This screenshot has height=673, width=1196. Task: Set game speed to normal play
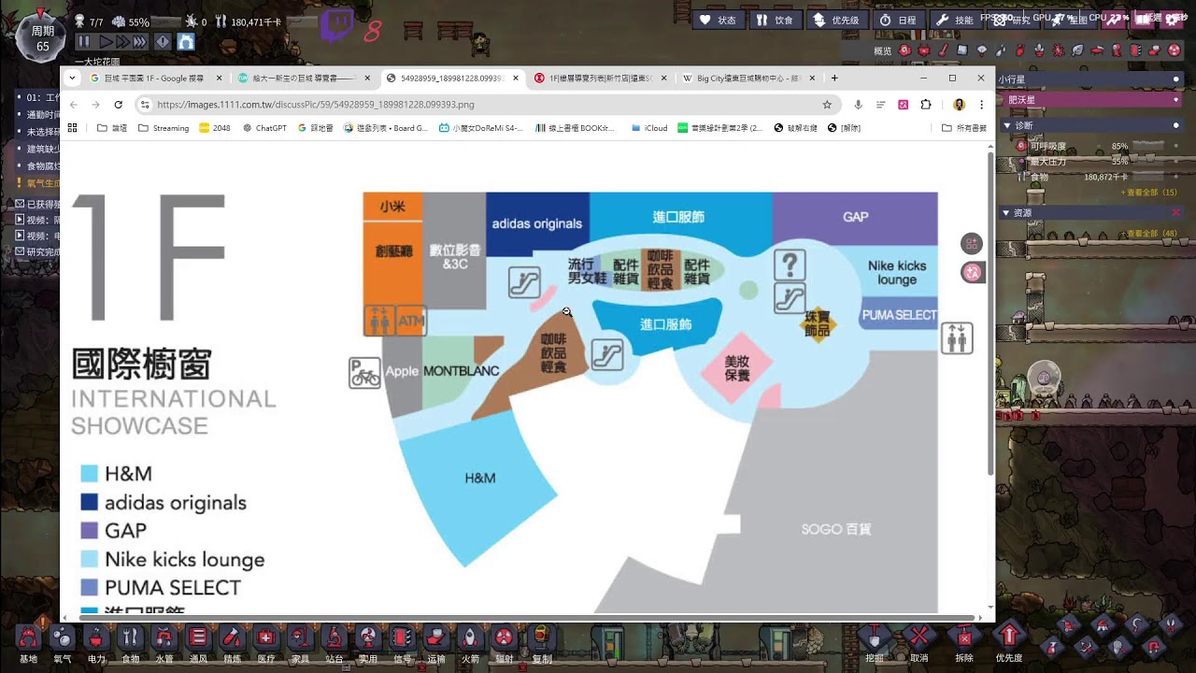[x=106, y=42]
